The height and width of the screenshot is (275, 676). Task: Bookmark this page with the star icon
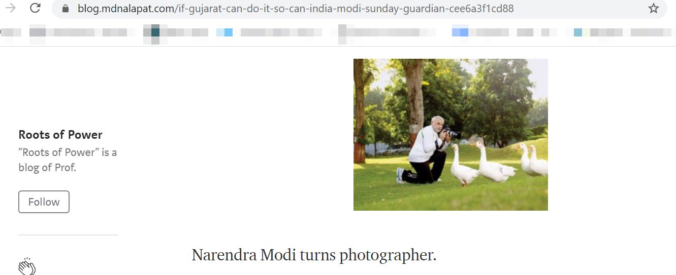[654, 9]
